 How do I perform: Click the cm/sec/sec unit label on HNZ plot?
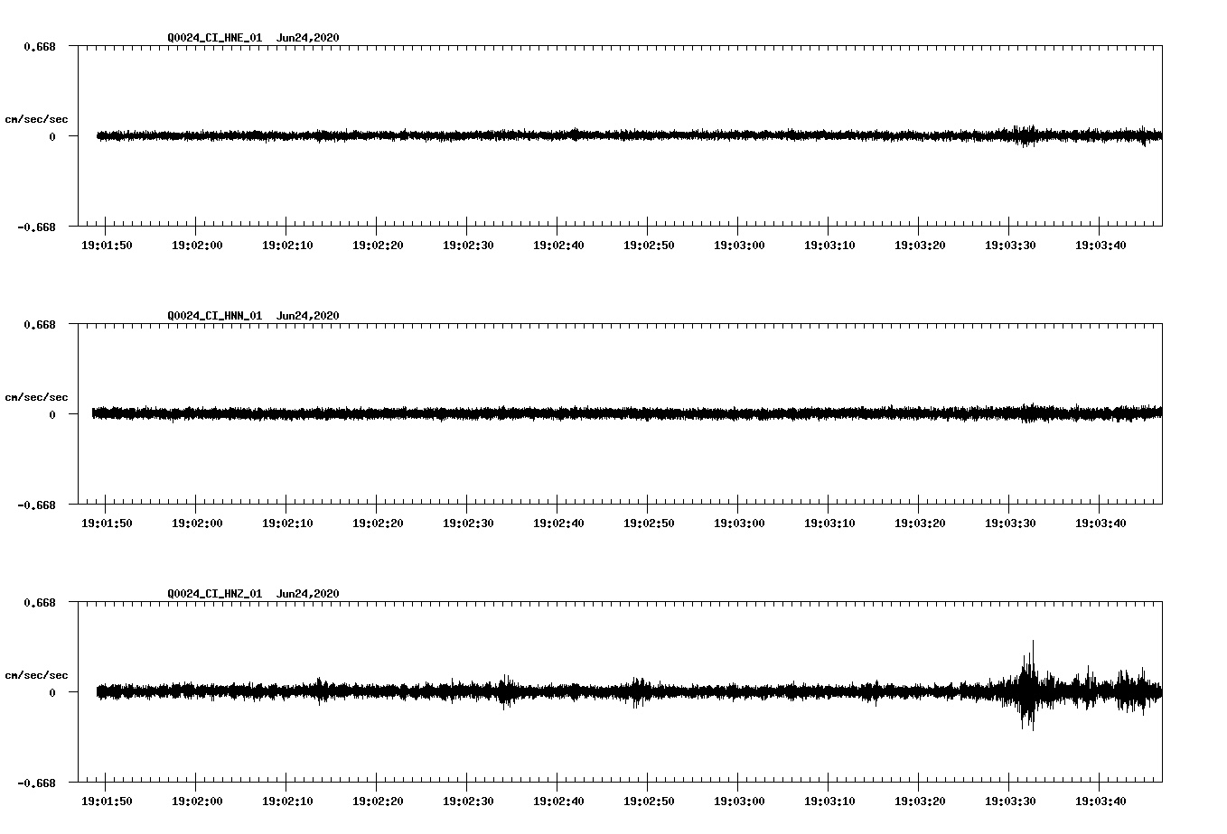pos(36,675)
